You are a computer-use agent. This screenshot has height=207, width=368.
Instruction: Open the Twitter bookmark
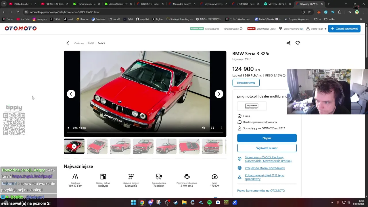pos(8,19)
